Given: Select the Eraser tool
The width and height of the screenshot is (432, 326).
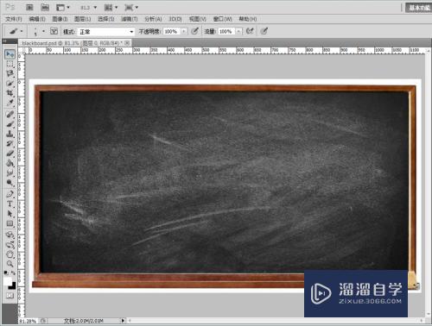Looking at the screenshot, I should pos(10,154).
